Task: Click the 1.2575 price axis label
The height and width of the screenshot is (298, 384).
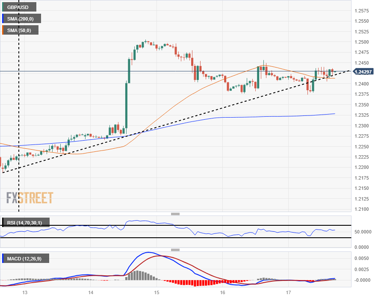Action: pyautogui.click(x=362, y=11)
